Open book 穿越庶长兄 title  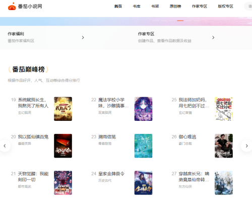pyautogui.click(x=194, y=177)
